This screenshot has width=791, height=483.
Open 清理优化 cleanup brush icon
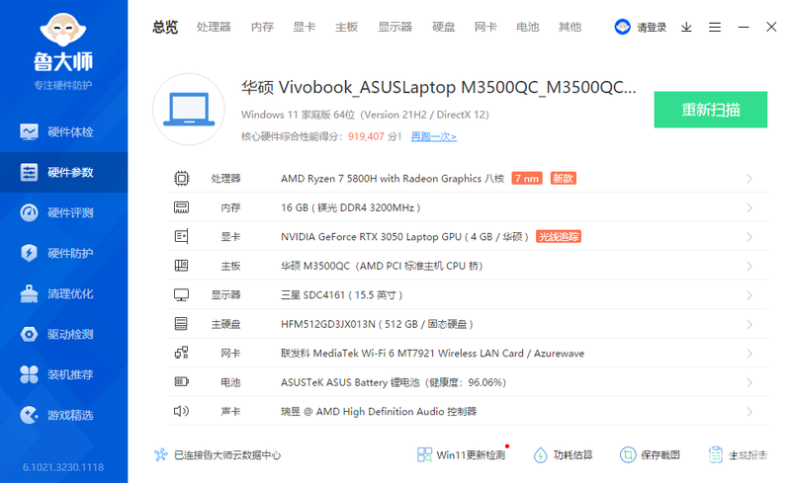[29, 293]
